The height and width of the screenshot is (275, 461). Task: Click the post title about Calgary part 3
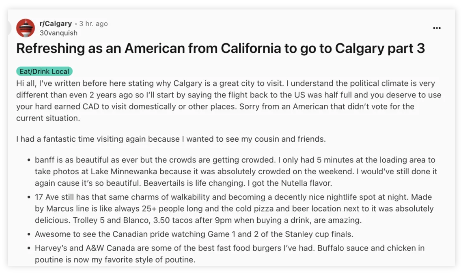[x=220, y=48]
